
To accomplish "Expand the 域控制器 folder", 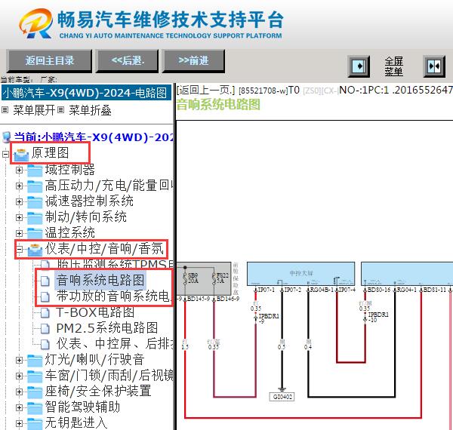I will 19,170.
